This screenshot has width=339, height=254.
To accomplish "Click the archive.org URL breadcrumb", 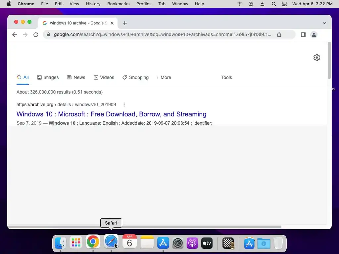I will click(66, 105).
